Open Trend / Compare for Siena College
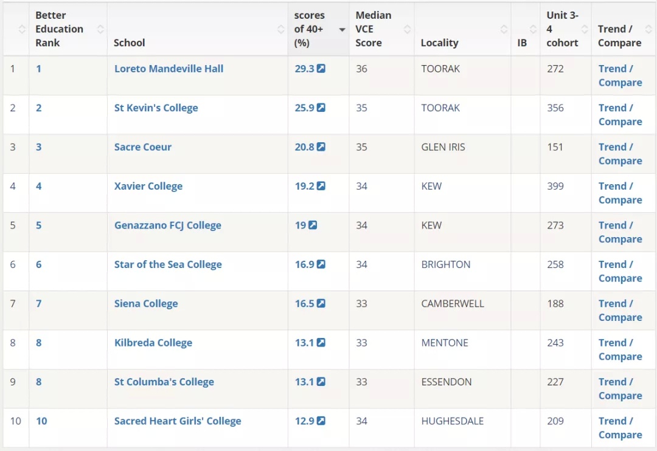The width and height of the screenshot is (657, 451). [620, 311]
